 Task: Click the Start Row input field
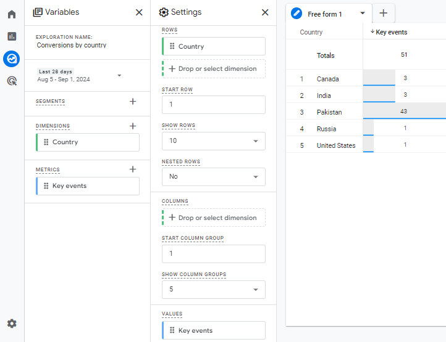(214, 105)
